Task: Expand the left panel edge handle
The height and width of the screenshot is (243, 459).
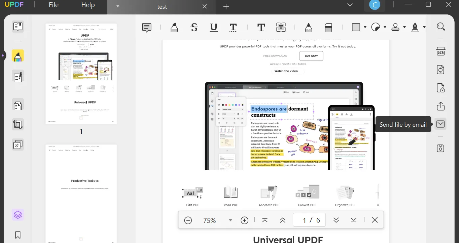Action: point(3,55)
